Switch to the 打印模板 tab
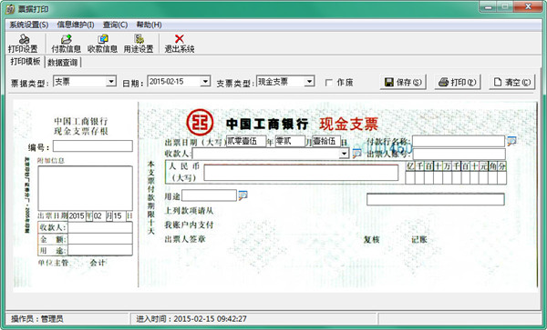 click(26, 62)
